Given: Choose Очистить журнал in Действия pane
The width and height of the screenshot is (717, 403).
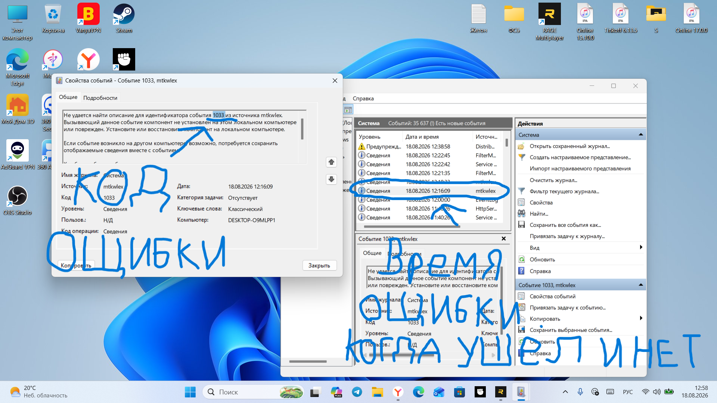Looking at the screenshot, I should click(x=553, y=180).
